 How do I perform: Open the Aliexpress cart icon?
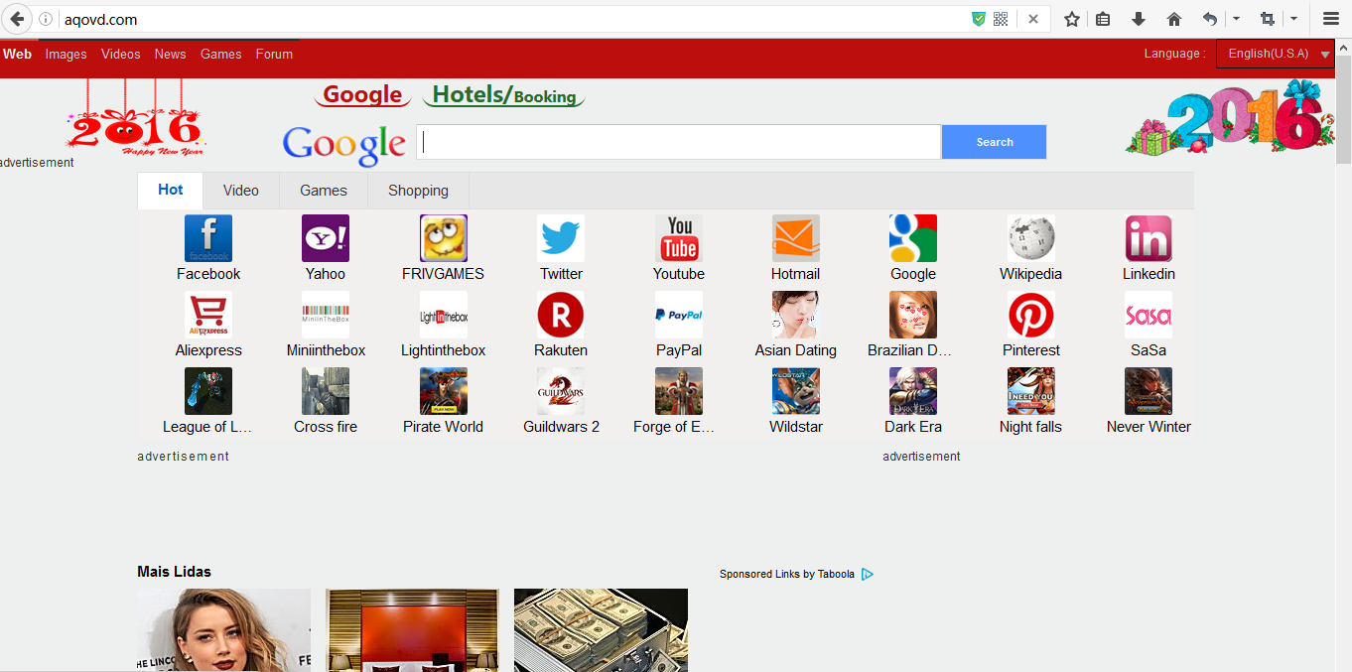(x=208, y=315)
